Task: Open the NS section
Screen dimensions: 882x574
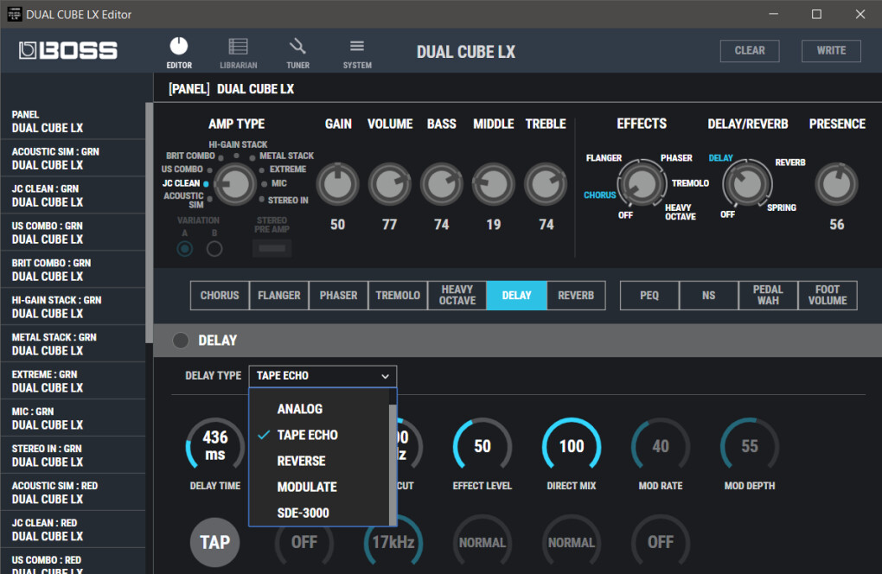Action: tap(709, 295)
